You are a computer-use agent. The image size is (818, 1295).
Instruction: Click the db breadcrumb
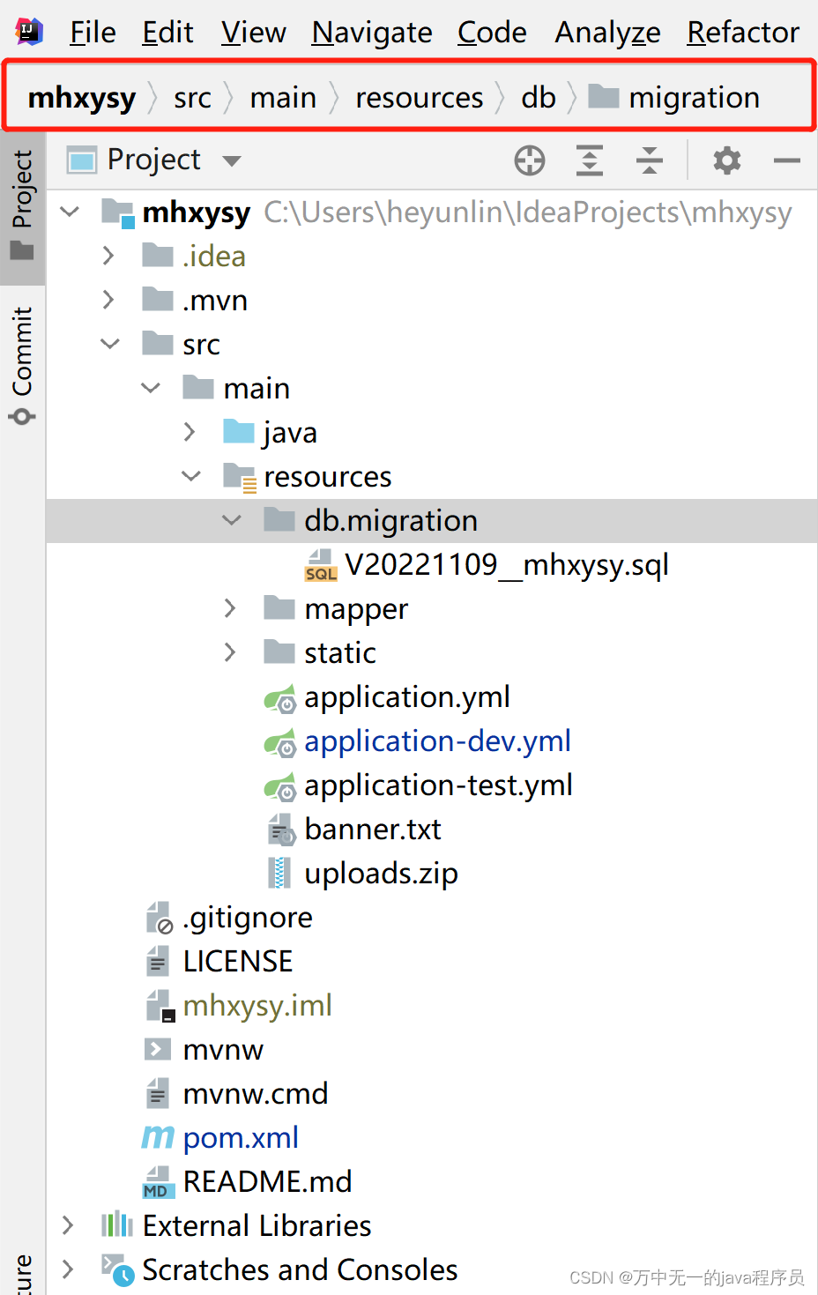538,97
